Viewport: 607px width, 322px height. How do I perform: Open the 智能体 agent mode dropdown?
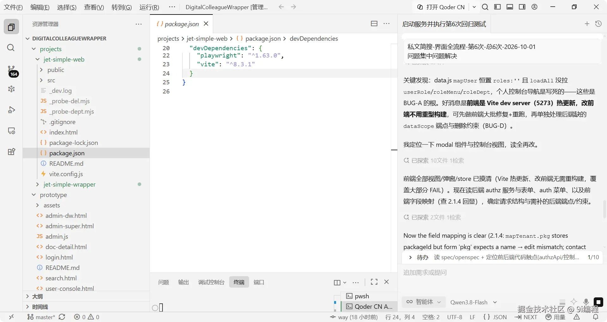(x=424, y=302)
